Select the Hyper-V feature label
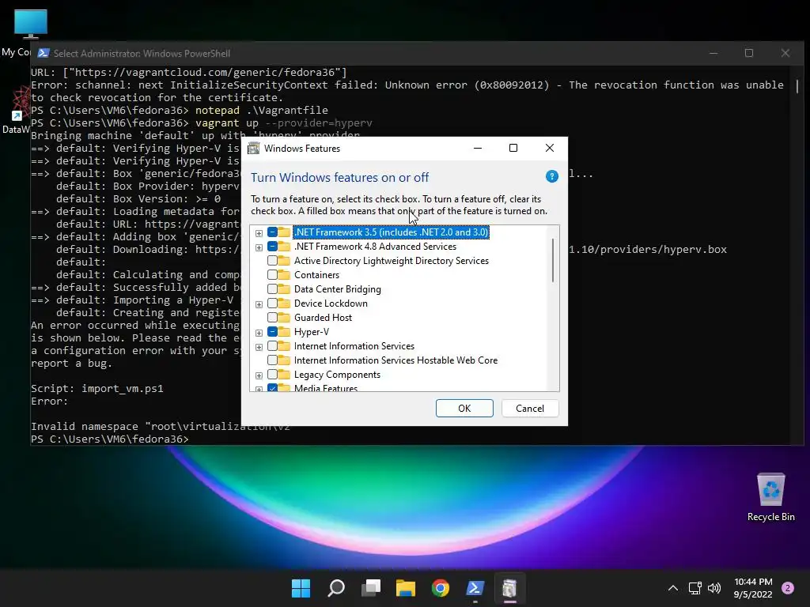Screen dimensions: 810x607 pos(312,332)
